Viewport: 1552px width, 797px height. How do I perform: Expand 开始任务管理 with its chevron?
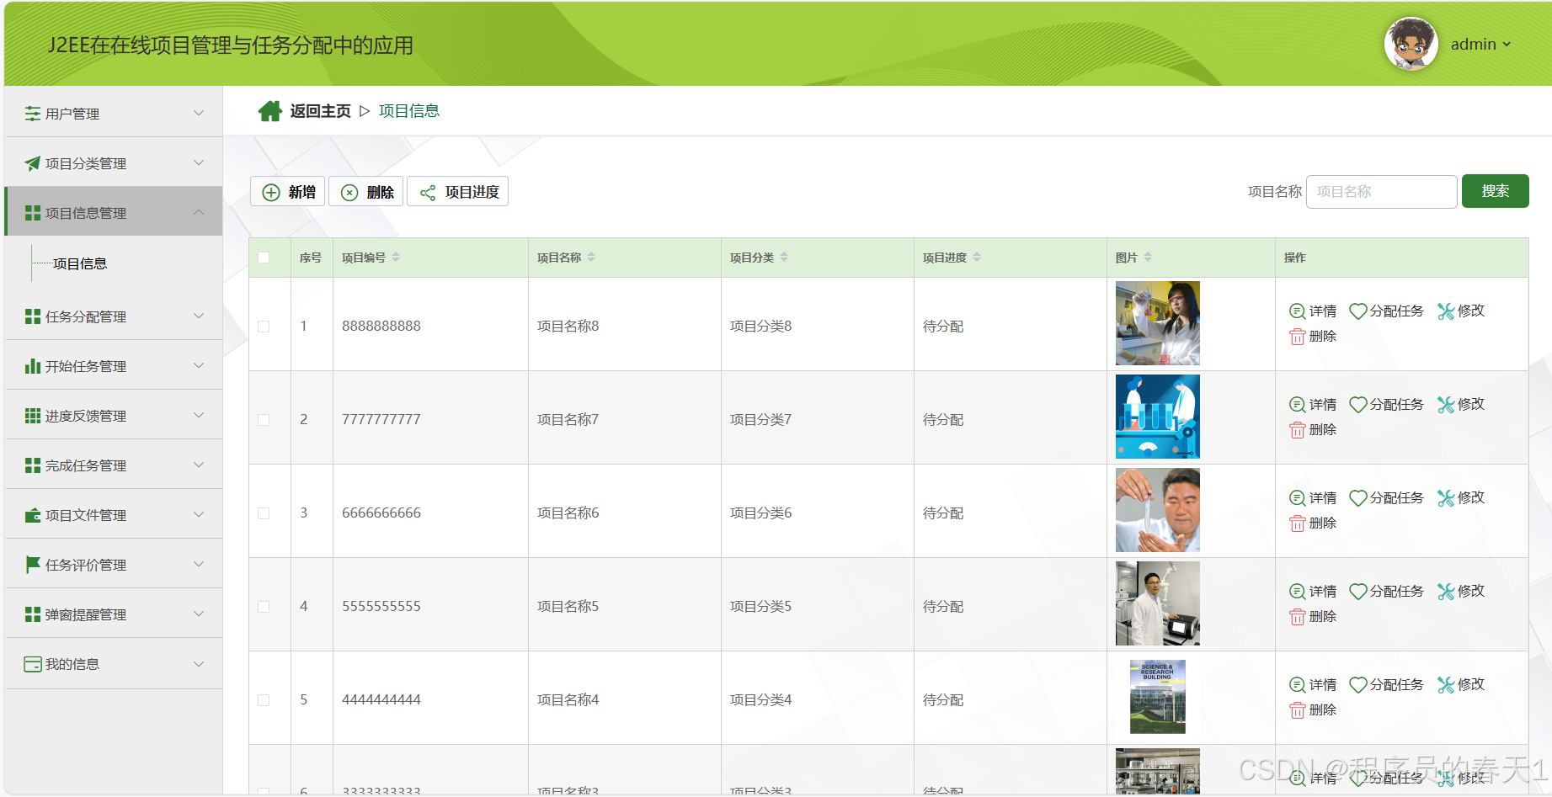(x=199, y=365)
